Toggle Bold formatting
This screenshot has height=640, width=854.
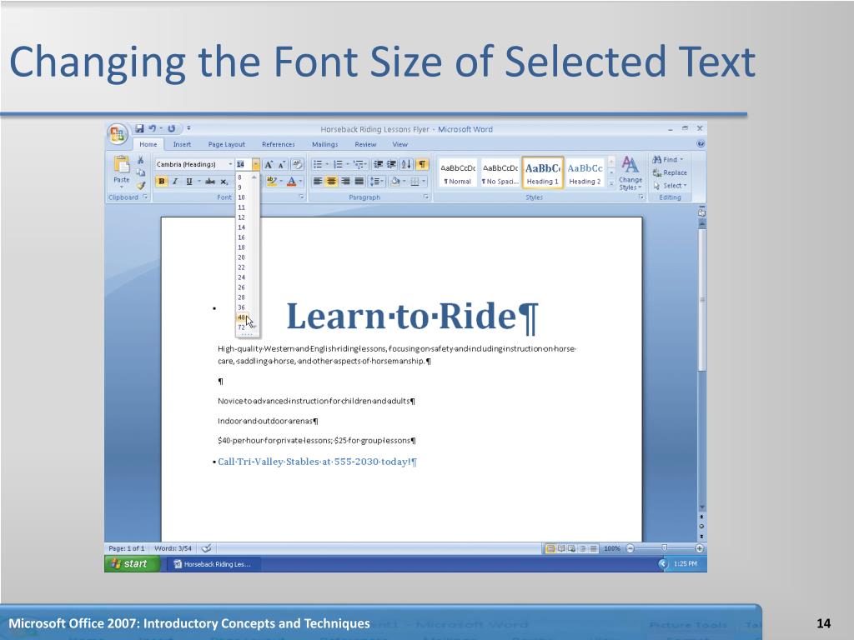coord(161,182)
